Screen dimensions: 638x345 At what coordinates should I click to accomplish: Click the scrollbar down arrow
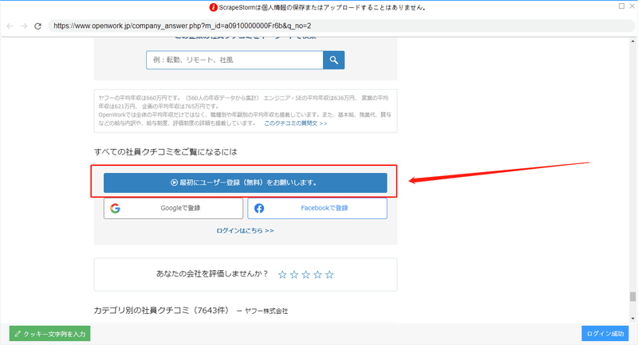pos(632,318)
